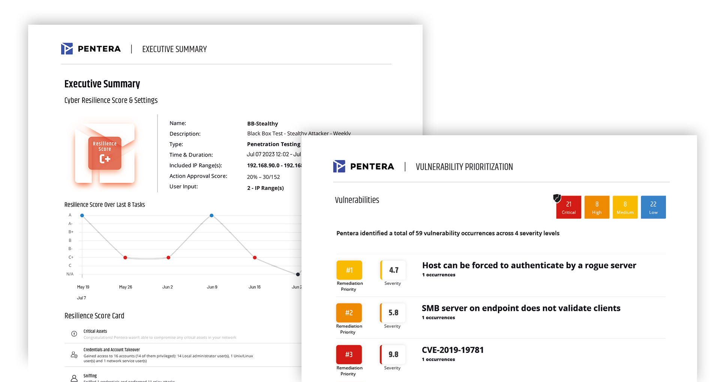The width and height of the screenshot is (720, 382).
Task: Click 'Resilience Score Over Last 8 Tasks' title
Action: click(x=105, y=204)
